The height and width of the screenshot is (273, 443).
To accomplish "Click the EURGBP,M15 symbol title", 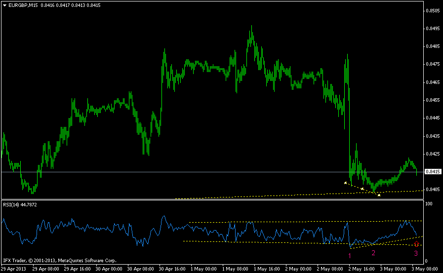I will (x=23, y=5).
